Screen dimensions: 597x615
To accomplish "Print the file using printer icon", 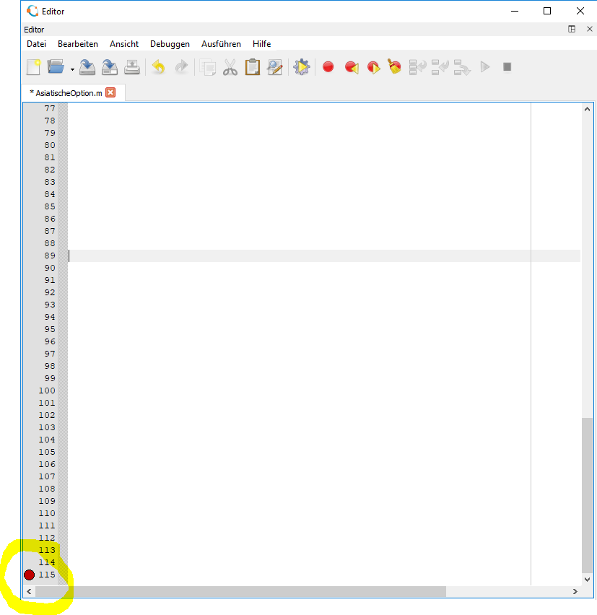I will pos(132,67).
